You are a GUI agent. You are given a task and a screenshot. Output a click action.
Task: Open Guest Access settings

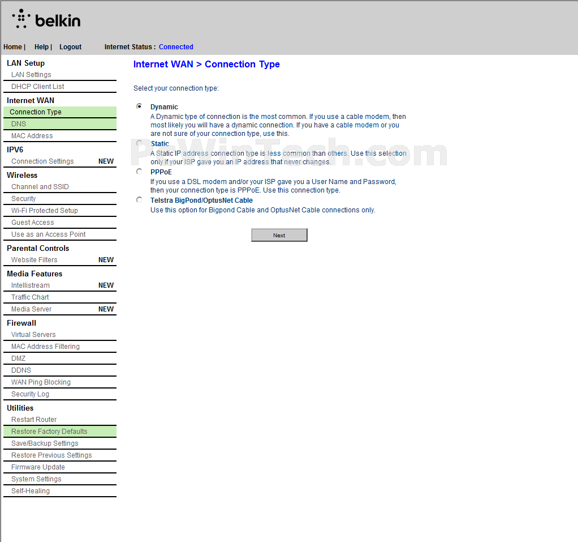click(32, 222)
